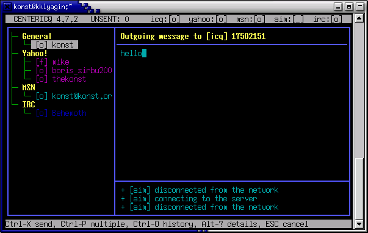Click the msn:[o] status indicator
368x233 pixels.
tap(250, 19)
